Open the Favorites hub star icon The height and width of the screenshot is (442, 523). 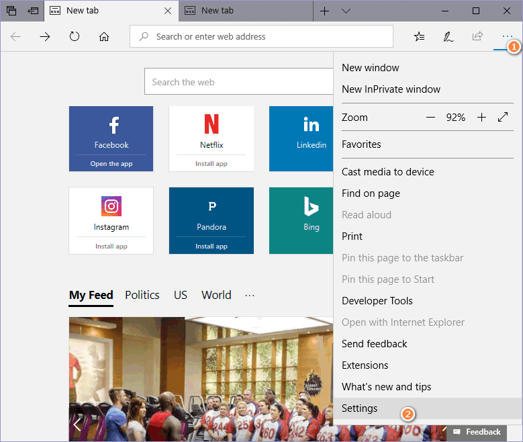click(419, 36)
